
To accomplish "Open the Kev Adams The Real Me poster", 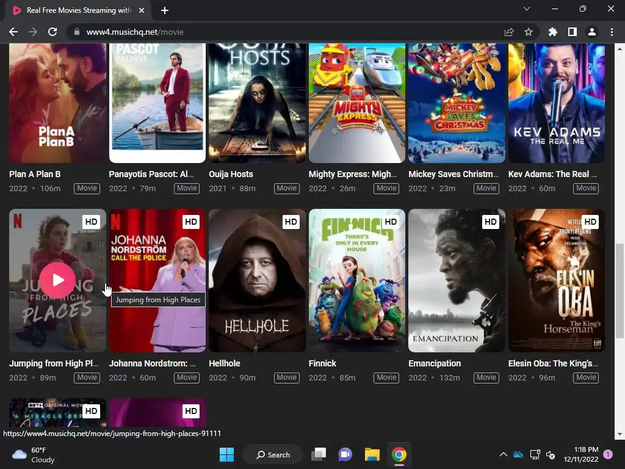I will (x=557, y=103).
